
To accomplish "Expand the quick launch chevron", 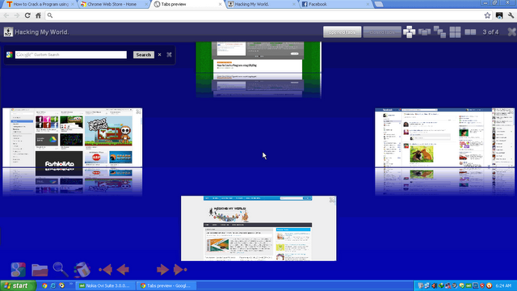I will pos(71,284).
